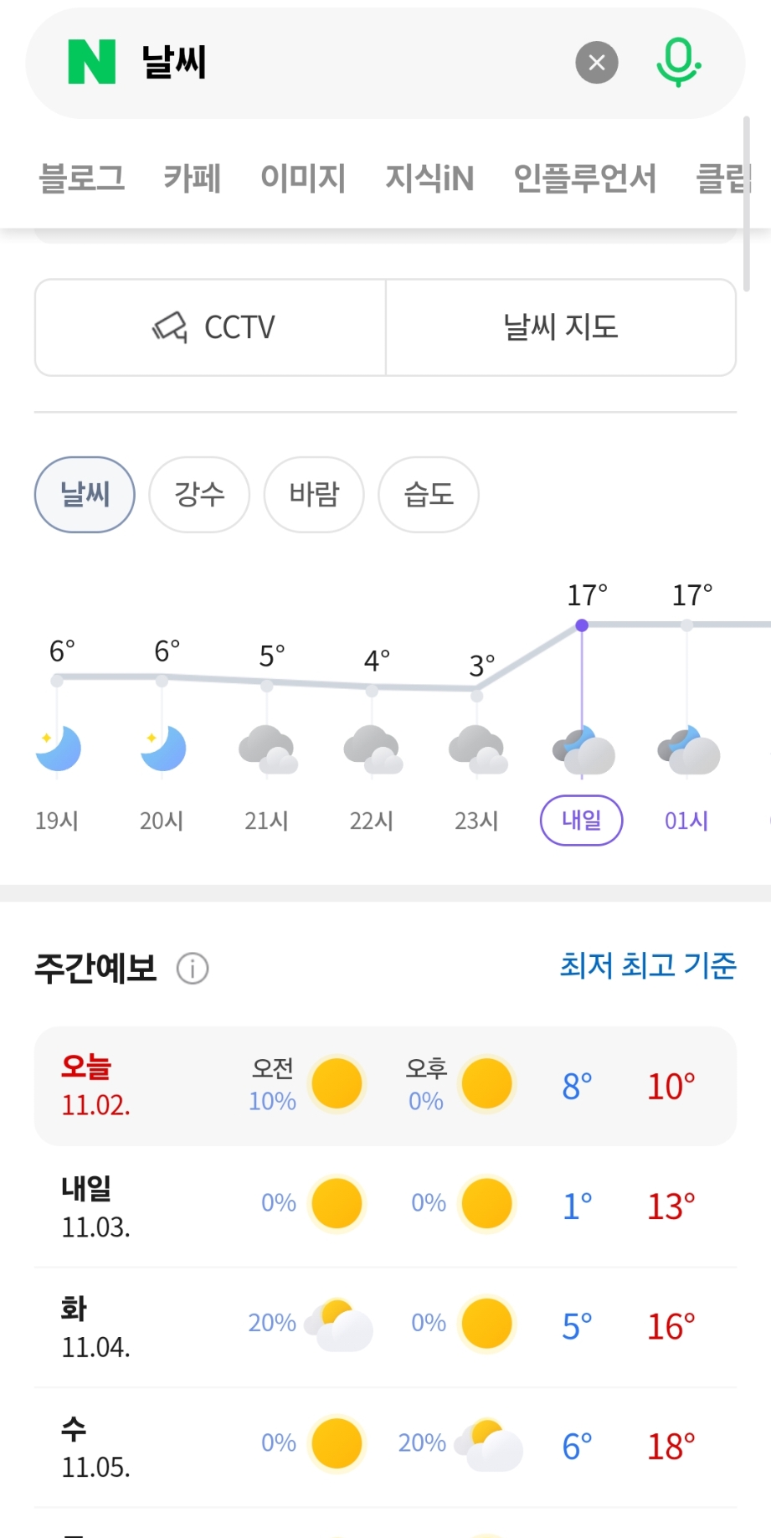Tap the info icon next to 주간예보
The height and width of the screenshot is (1538, 771).
pos(193,969)
